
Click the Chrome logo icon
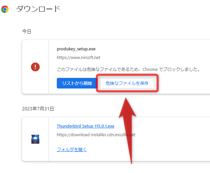[x=5, y=9]
